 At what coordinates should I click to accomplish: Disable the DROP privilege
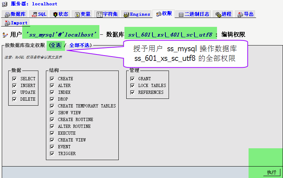(52, 99)
